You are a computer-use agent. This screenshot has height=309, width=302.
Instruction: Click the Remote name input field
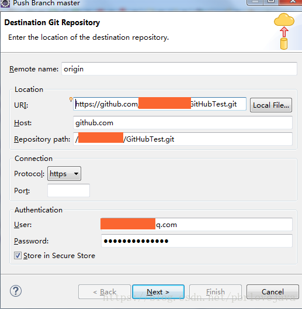[179, 69]
